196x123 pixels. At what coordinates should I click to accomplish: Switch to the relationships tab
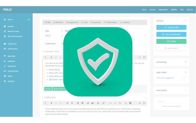pyautogui.click(x=110, y=22)
